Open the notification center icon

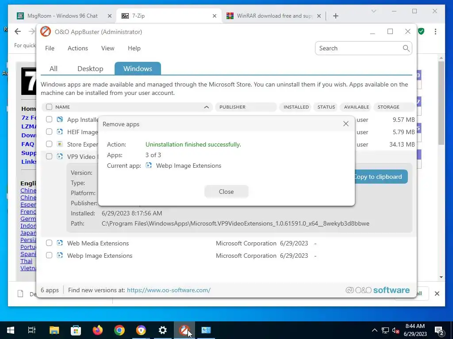tap(439, 330)
